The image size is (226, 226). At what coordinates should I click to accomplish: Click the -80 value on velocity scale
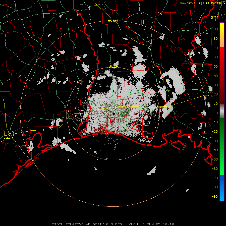pyautogui.click(x=215, y=187)
